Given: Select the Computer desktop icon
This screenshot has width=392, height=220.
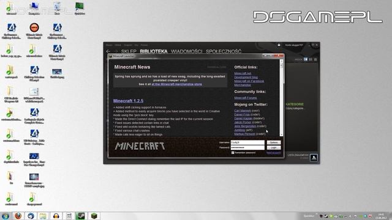Looking at the screenshot, I should 34,8.
